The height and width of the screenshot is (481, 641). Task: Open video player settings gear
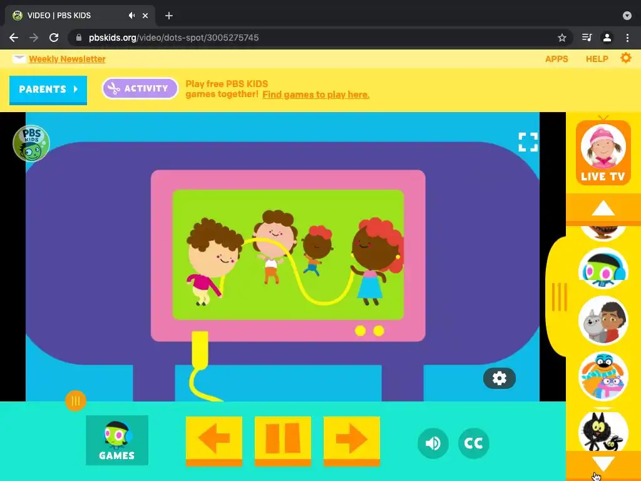coord(499,378)
